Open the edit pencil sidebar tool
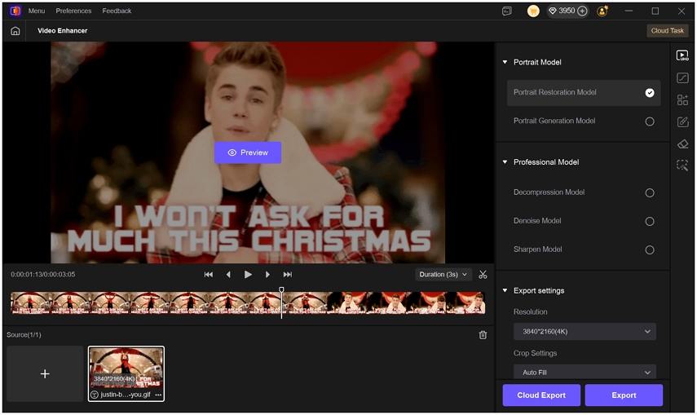Viewport: 697px width, 415px height. pyautogui.click(x=682, y=121)
